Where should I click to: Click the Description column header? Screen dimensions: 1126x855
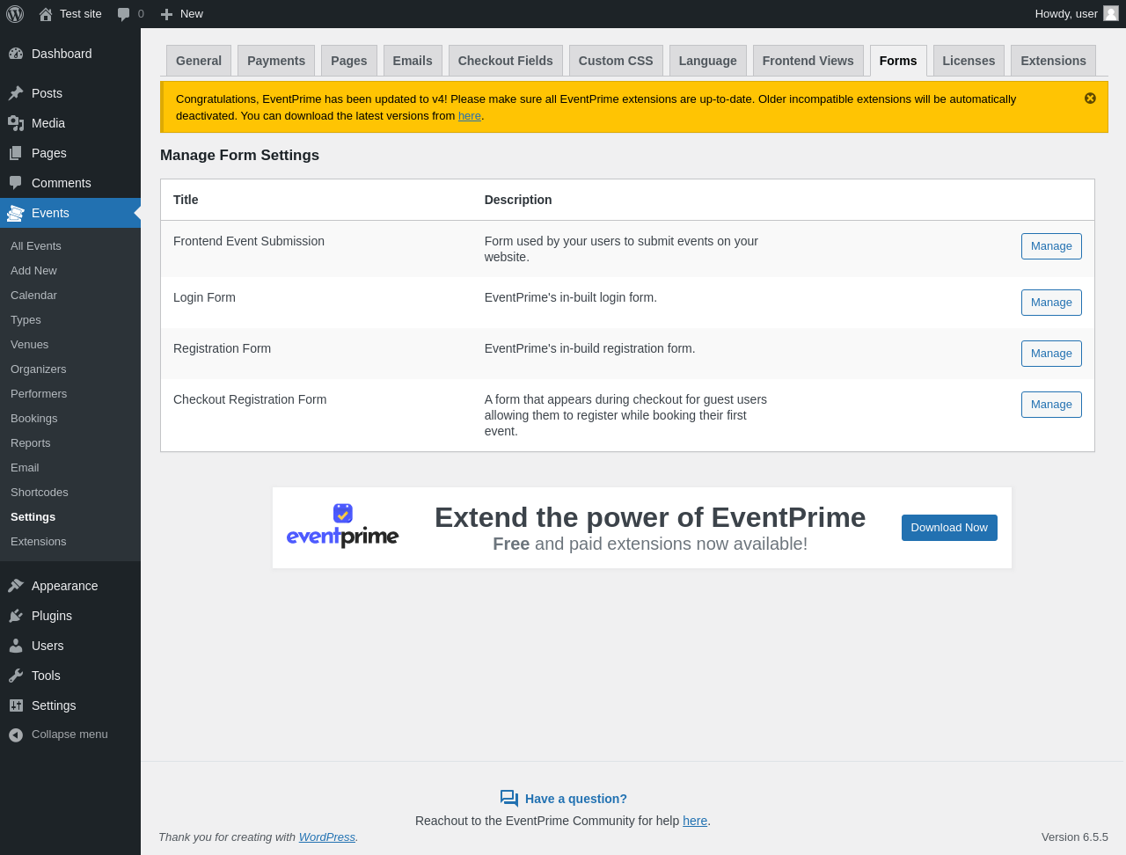pos(518,200)
